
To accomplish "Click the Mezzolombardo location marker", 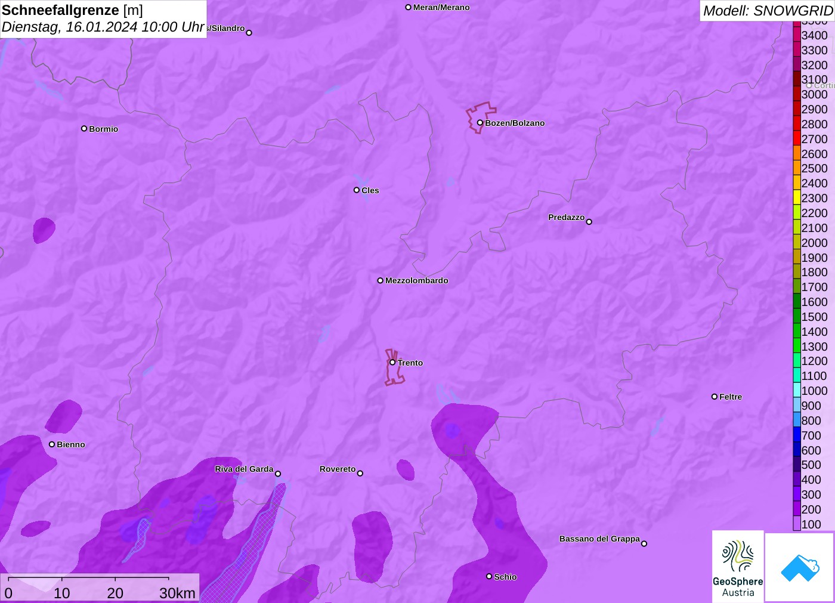I will click(x=381, y=280).
